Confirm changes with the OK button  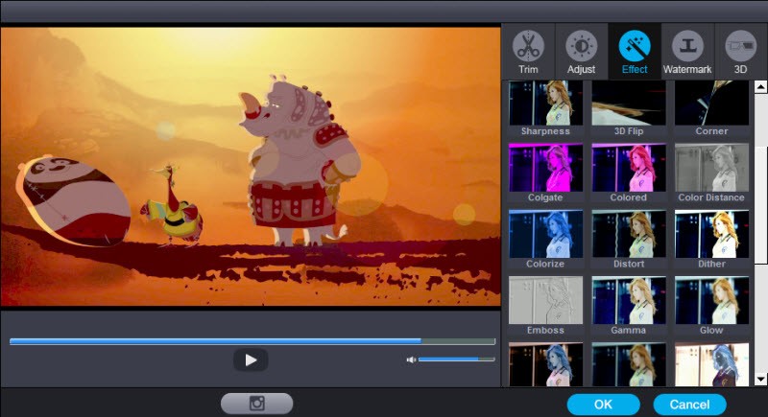click(603, 405)
